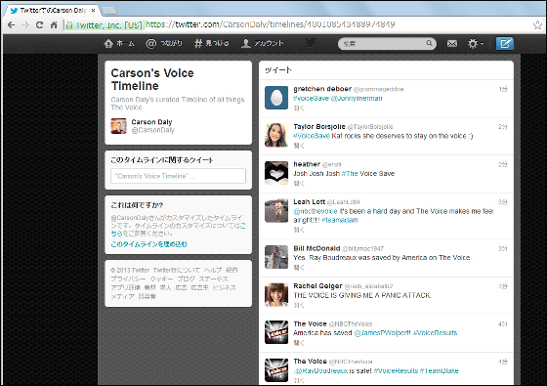Open direct messages envelope icon
547x386 pixels.
click(452, 44)
